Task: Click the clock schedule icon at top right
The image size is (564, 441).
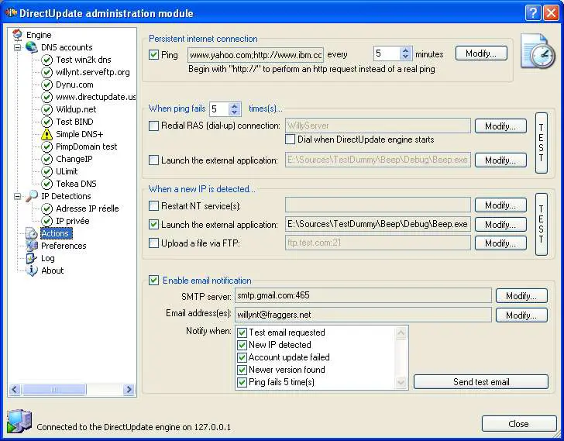Action: tap(537, 51)
